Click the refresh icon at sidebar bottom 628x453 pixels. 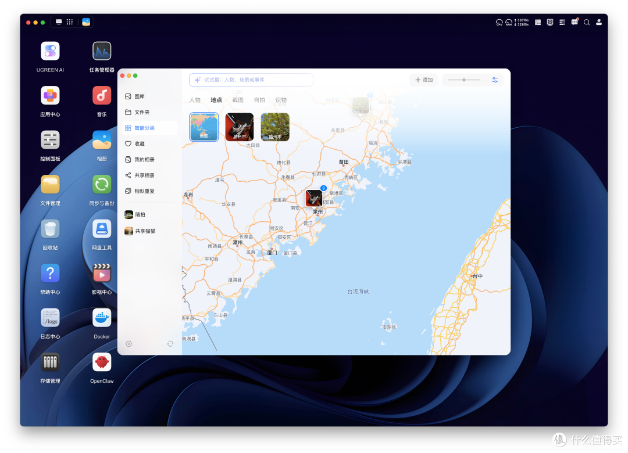click(170, 344)
